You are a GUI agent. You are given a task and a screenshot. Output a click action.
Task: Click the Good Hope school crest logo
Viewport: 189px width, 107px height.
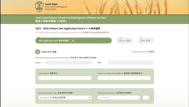pos(39,7)
